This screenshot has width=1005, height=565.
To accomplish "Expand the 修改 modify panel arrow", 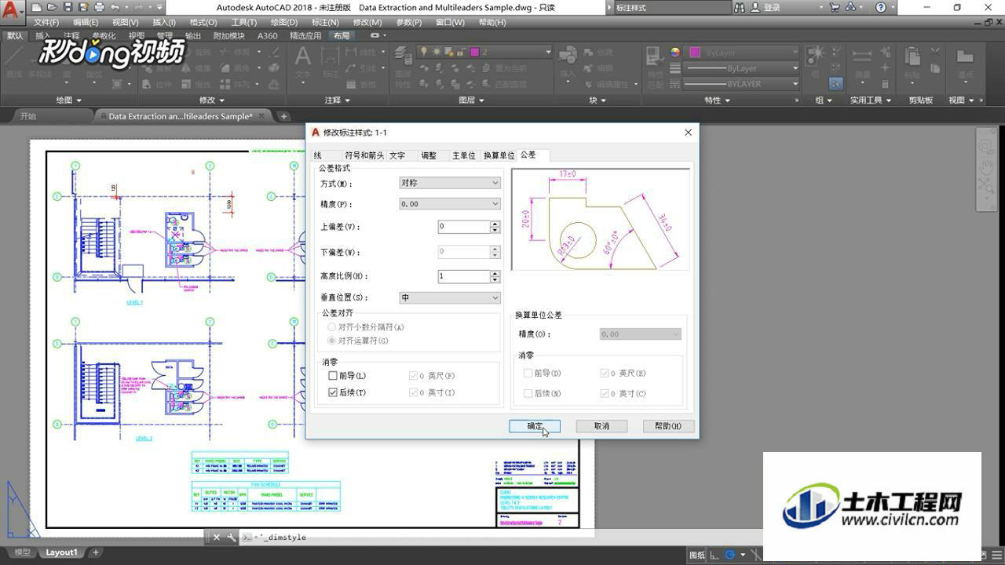I will [x=221, y=100].
